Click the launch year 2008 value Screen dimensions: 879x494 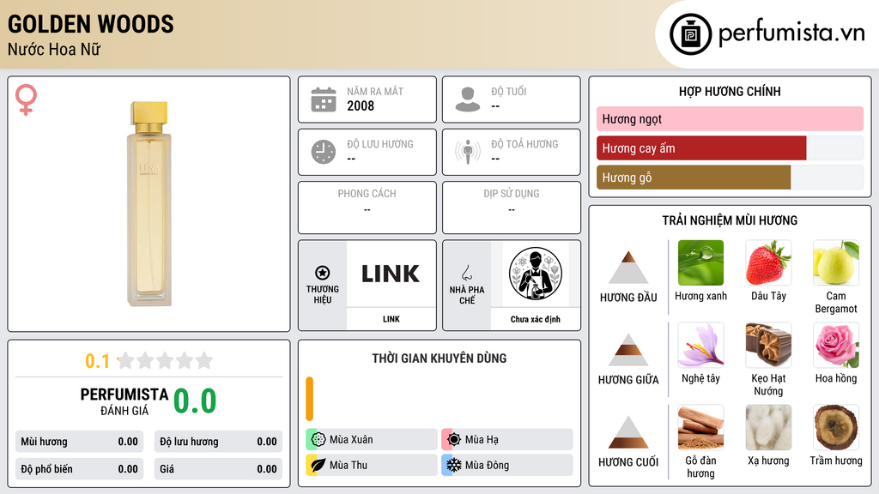click(x=360, y=105)
